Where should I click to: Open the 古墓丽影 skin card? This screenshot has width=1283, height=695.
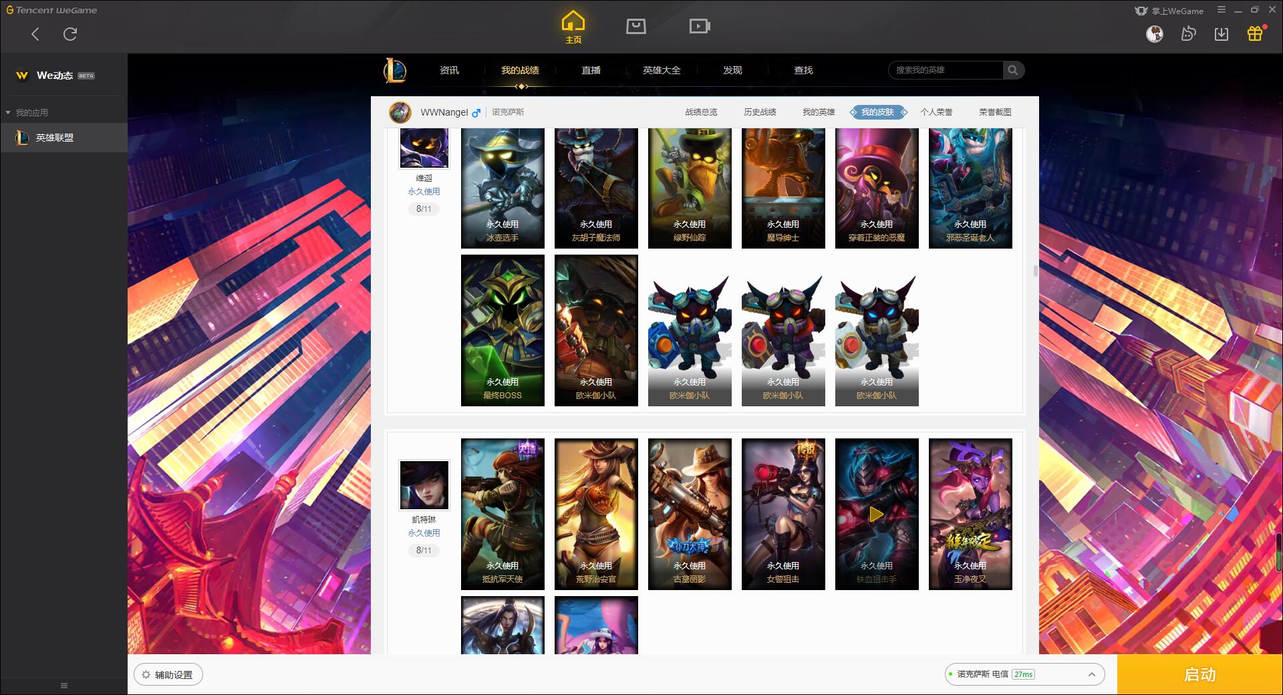(690, 514)
